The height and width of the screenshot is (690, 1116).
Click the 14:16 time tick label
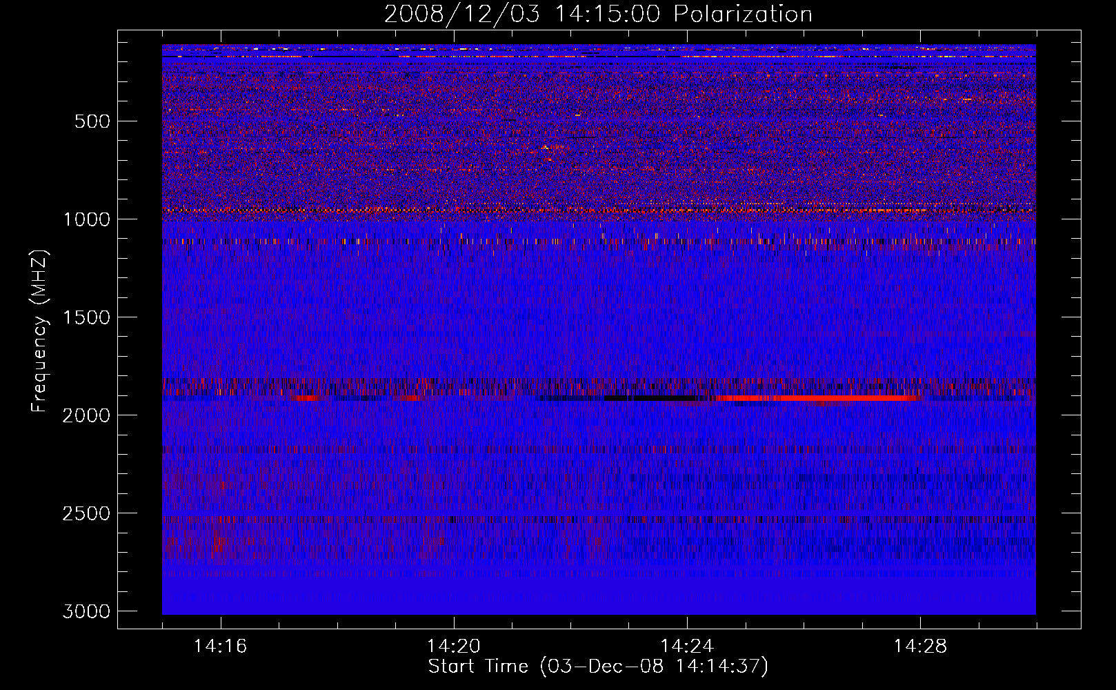(220, 647)
